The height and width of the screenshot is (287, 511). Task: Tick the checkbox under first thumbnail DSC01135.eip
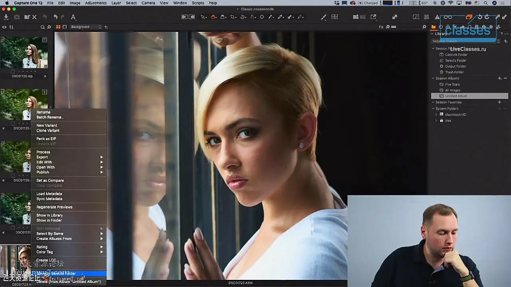(13, 71)
